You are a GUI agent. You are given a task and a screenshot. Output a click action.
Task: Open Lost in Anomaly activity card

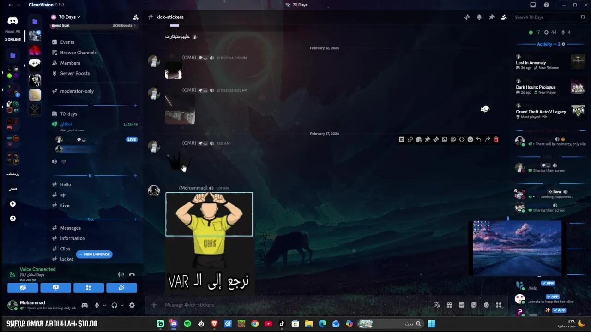550,61
